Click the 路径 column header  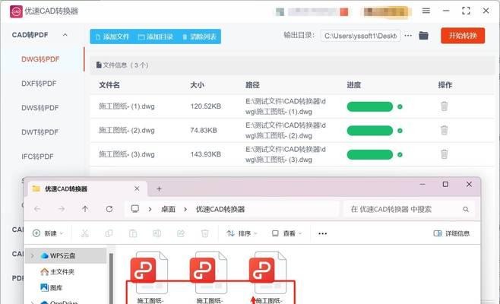(252, 85)
